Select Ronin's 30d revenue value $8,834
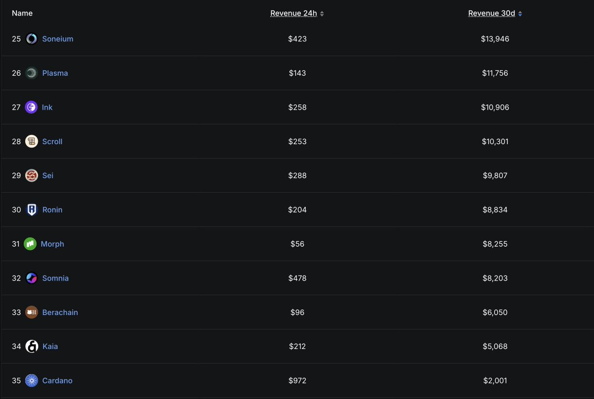Screen dimensions: 594x399 click(495, 210)
